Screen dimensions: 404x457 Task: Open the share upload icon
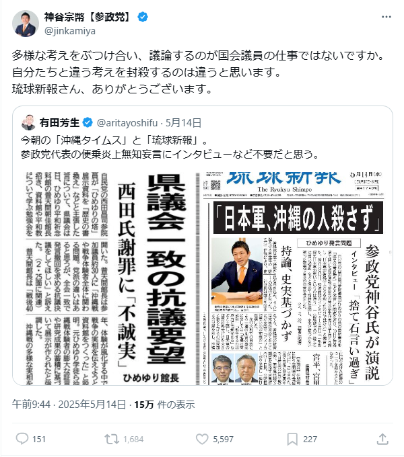[382, 439]
